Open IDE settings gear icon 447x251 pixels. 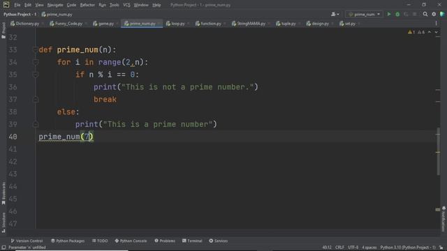434,14
